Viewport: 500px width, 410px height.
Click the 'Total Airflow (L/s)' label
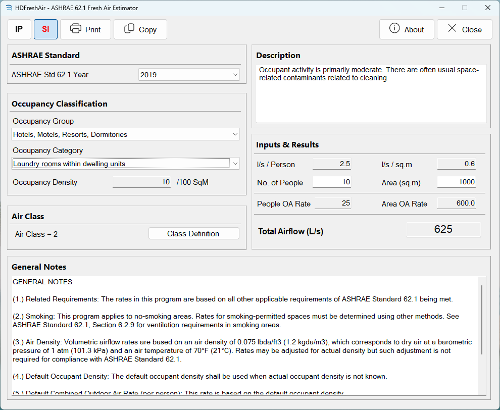(x=290, y=231)
